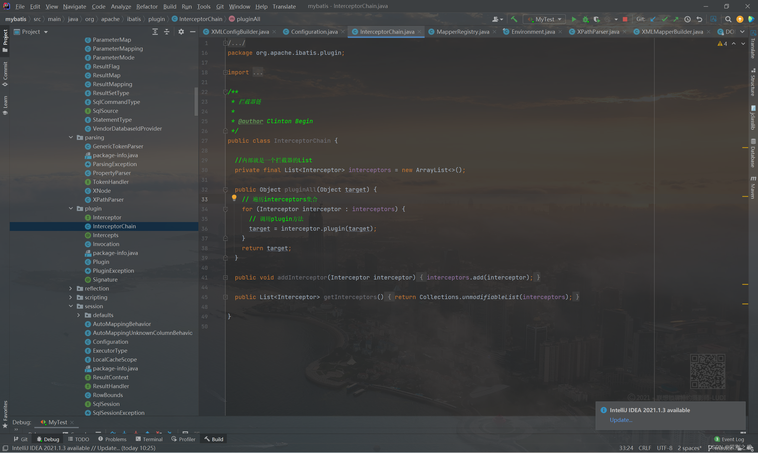Toggle the for-loop code block fold
Image resolution: width=758 pixels, height=453 pixels.
(225, 209)
